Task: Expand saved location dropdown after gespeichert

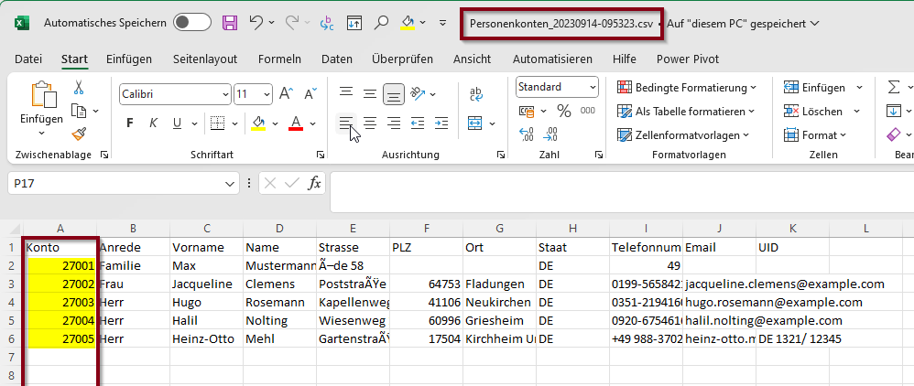Action: click(815, 23)
